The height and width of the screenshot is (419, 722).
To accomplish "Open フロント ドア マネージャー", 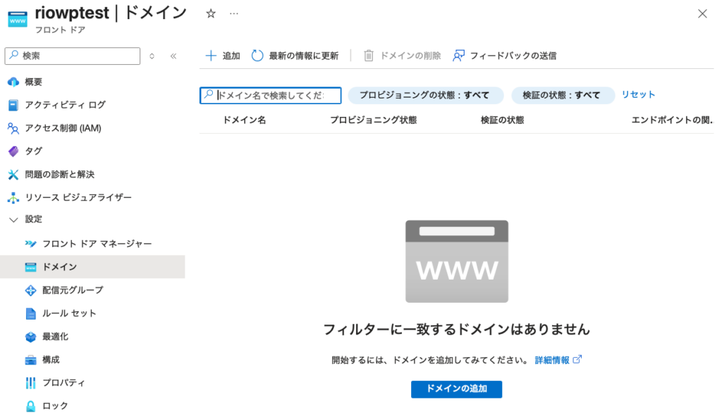I will [x=97, y=244].
